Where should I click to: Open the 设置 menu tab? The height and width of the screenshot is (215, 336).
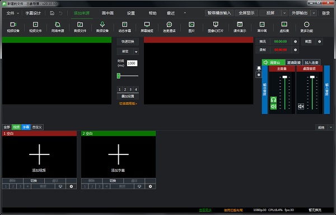point(130,13)
